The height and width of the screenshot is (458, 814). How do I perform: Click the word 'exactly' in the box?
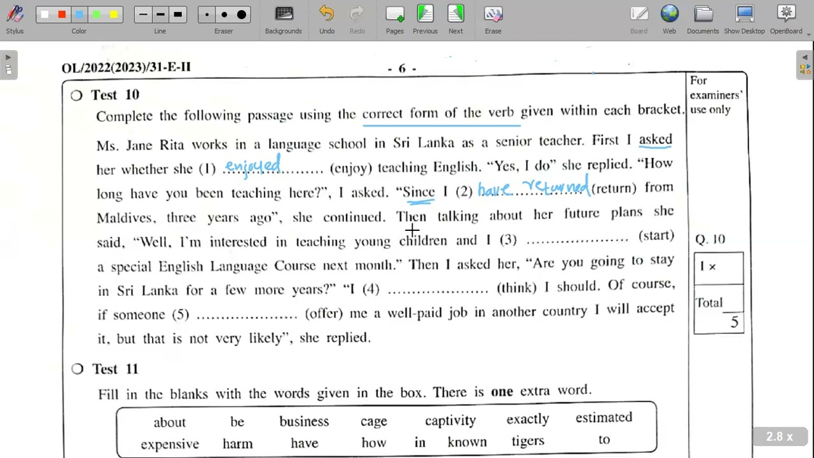pyautogui.click(x=527, y=420)
